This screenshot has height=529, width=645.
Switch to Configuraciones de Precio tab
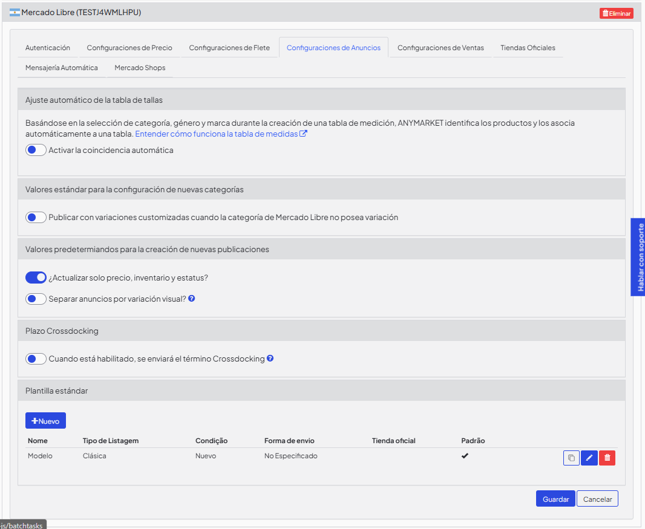[x=129, y=48]
